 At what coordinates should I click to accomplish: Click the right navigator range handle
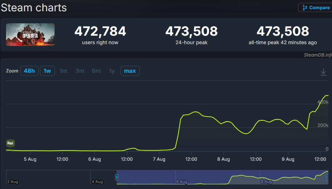click(328, 177)
